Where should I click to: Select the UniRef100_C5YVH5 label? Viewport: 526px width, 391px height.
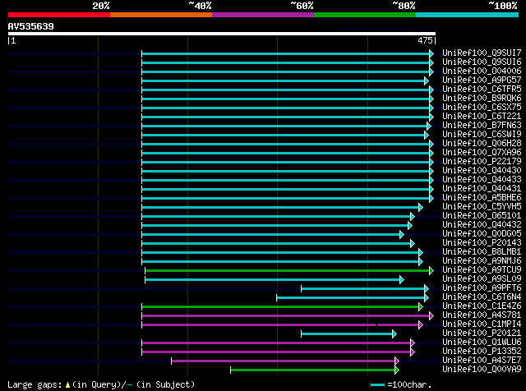(x=482, y=207)
